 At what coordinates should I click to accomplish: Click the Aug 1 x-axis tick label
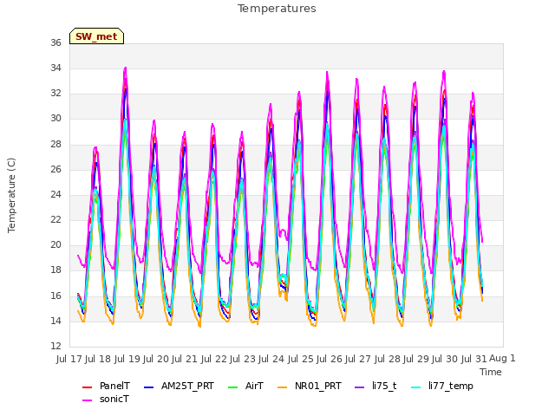(x=502, y=359)
